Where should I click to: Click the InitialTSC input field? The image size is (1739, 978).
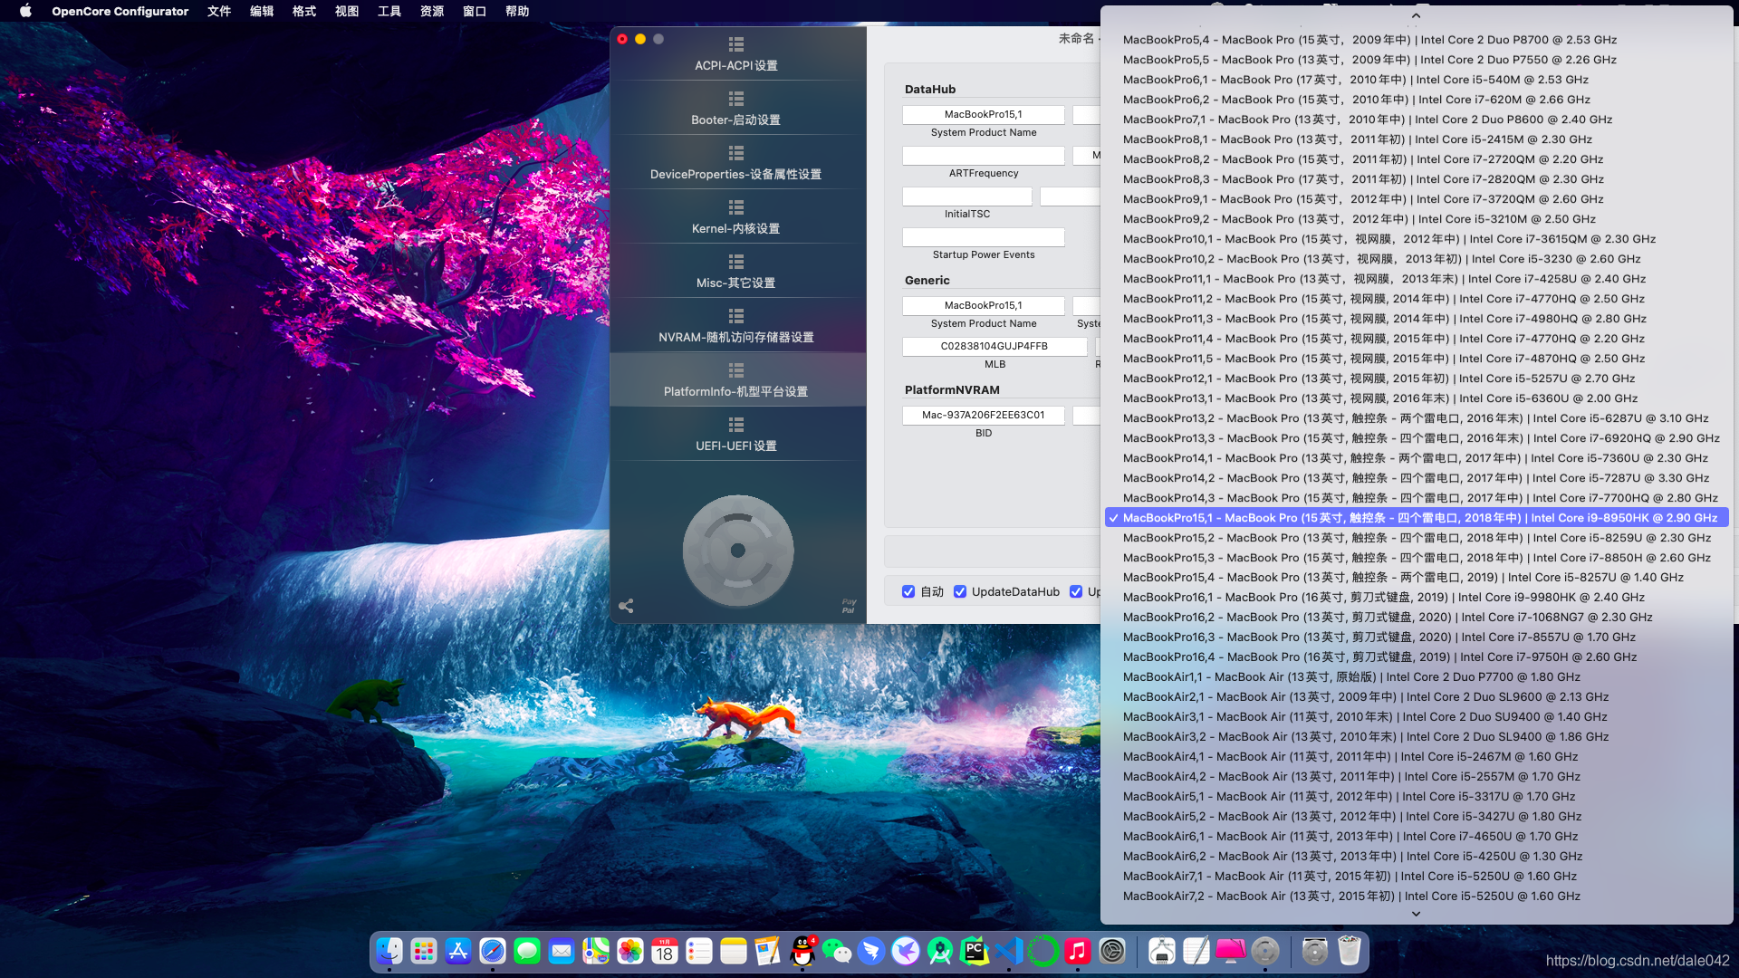[x=967, y=197]
